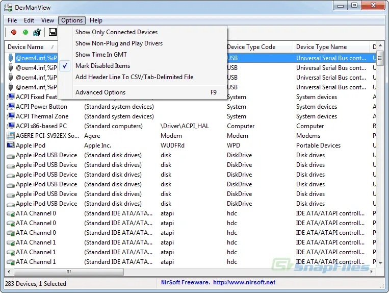
Task: Open the Edit menu
Action: tap(29, 20)
